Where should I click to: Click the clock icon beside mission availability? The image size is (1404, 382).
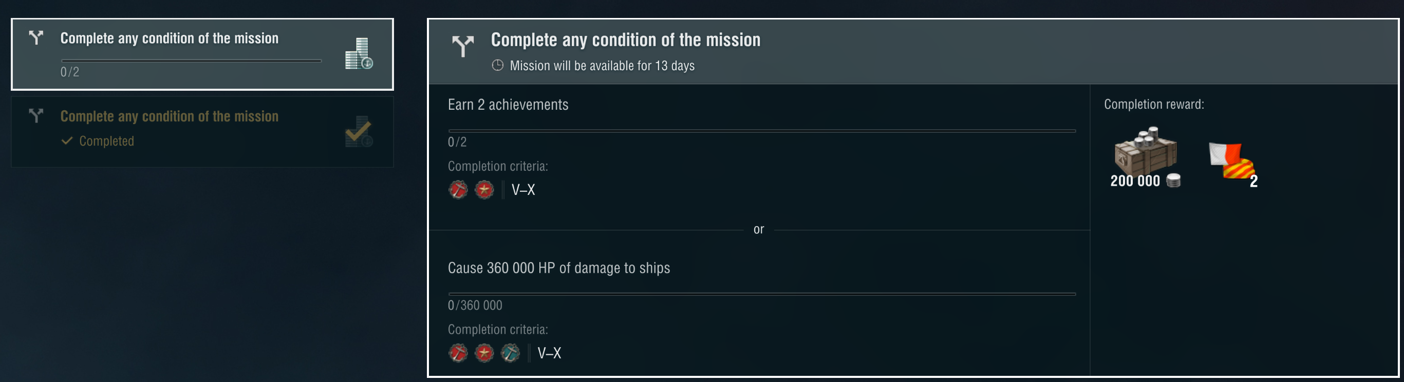[497, 66]
